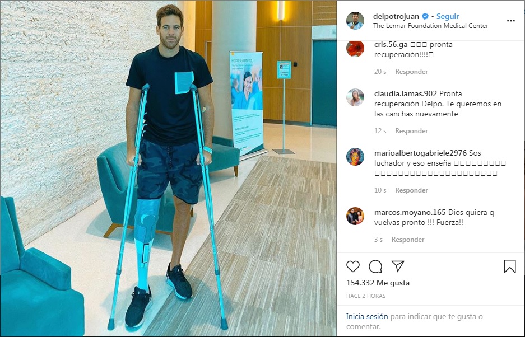This screenshot has width=525, height=337.
Task: Open delpotrojuan profile picture in header
Action: (x=355, y=21)
